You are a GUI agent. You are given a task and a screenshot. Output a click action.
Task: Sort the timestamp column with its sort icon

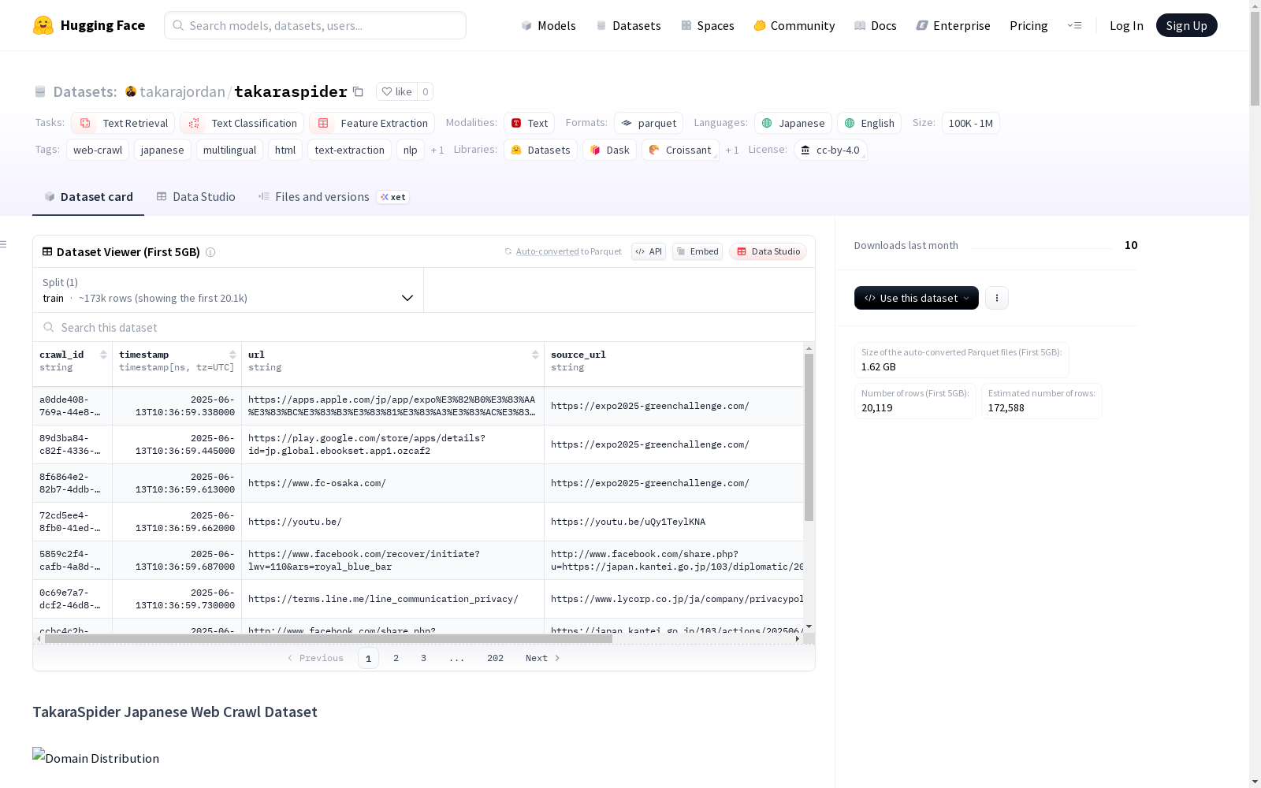[x=232, y=355]
